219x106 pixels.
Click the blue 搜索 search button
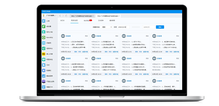[x=160, y=27]
